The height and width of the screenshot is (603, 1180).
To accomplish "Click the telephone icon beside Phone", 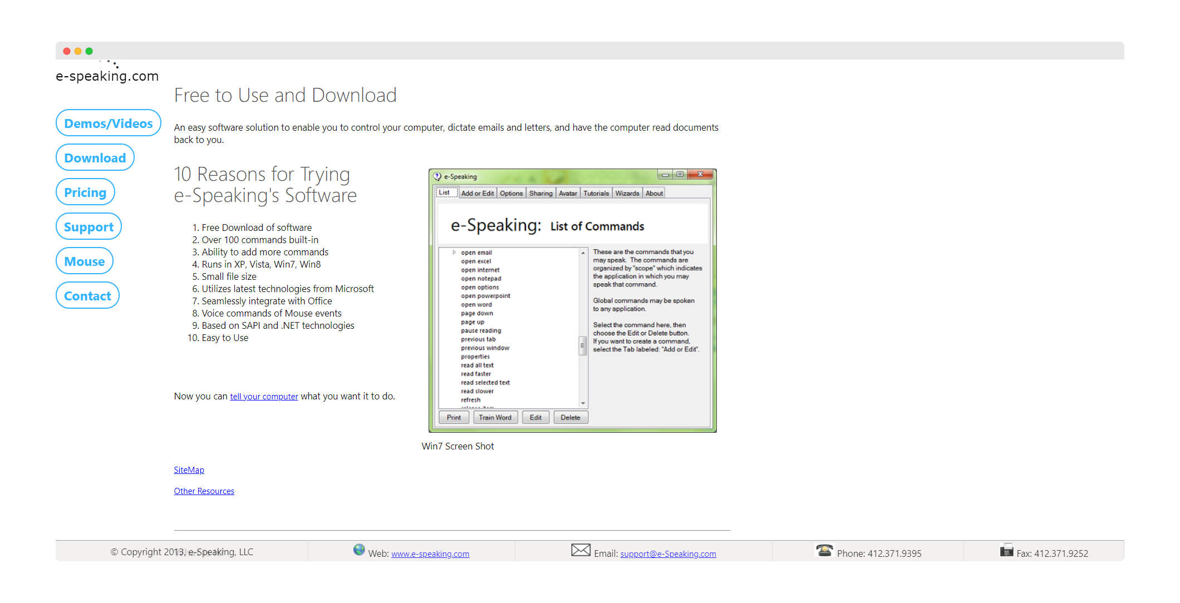I will [824, 550].
